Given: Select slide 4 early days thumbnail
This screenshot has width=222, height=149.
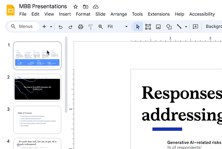Looking at the screenshot, I should coord(37,143).
